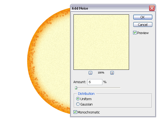
Task: Click the Amount slider handle
Action: (76, 87)
